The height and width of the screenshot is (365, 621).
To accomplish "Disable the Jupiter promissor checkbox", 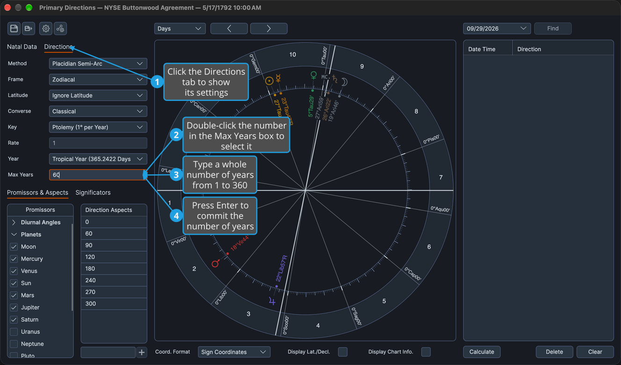I will pos(14,308).
